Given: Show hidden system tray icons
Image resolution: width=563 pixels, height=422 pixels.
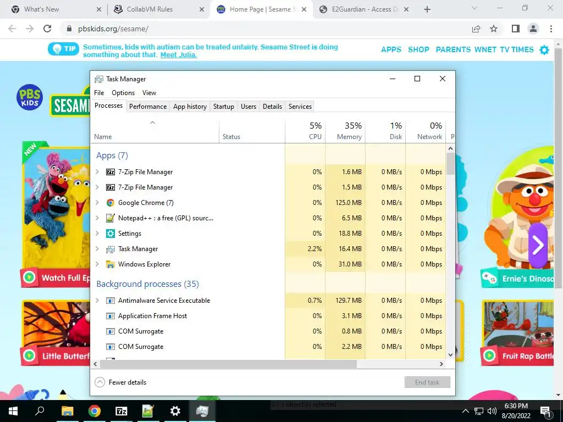Looking at the screenshot, I should 465,411.
